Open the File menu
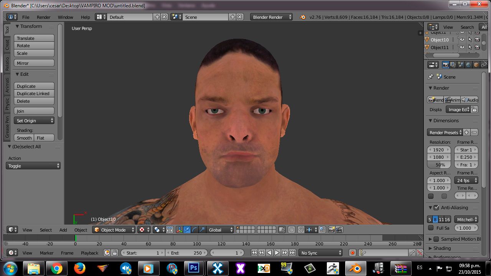 point(26,17)
